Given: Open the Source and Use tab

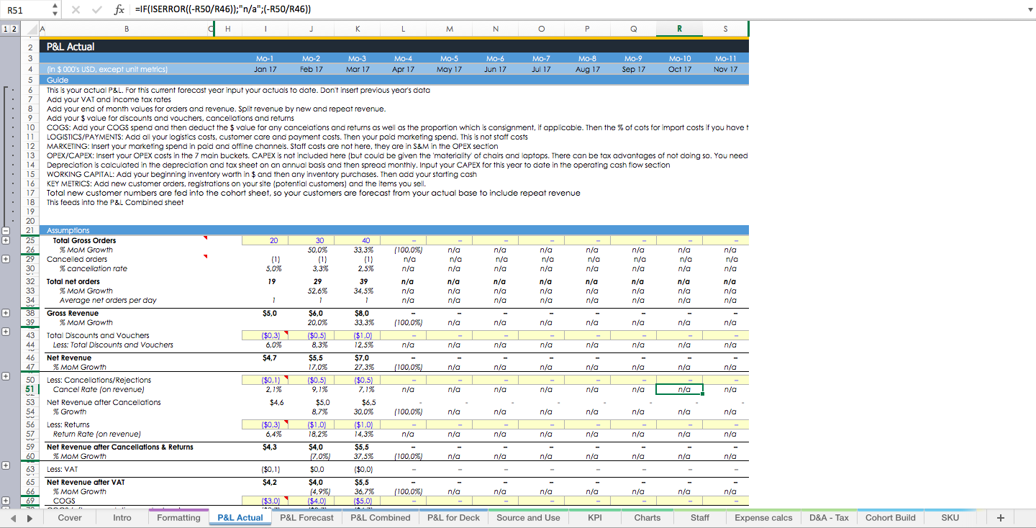Looking at the screenshot, I should click(x=528, y=518).
